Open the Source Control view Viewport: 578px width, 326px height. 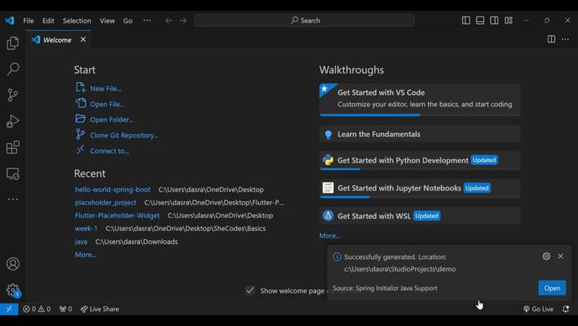pos(13,95)
